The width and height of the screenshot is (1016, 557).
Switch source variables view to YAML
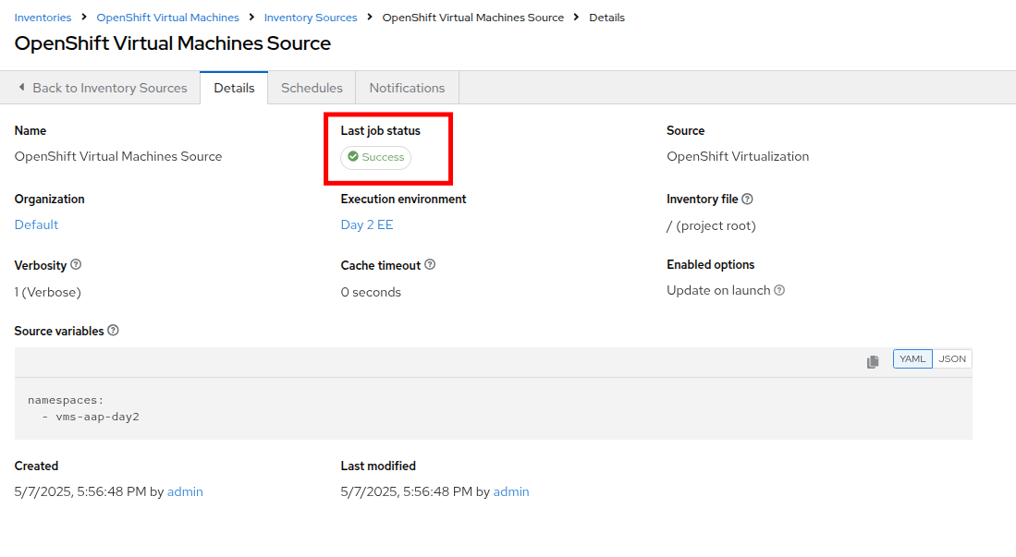click(x=912, y=359)
